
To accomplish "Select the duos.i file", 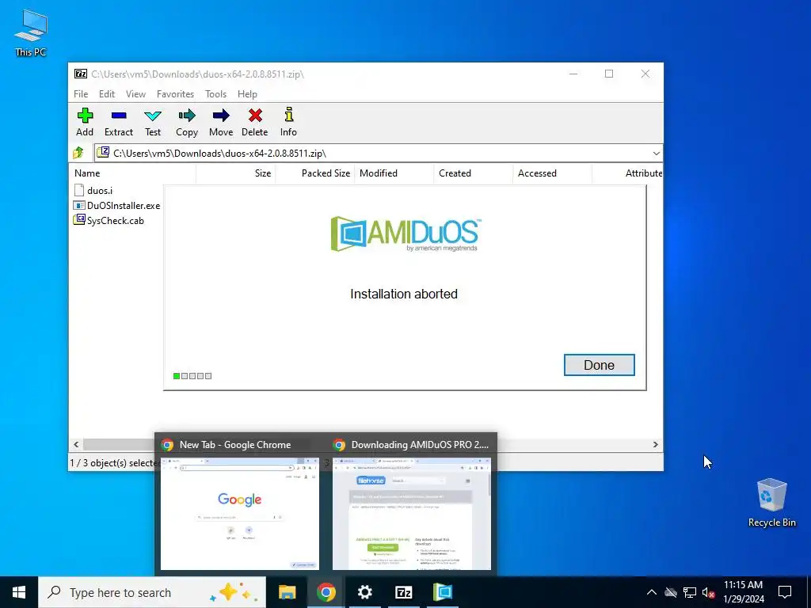I will pyautogui.click(x=93, y=190).
